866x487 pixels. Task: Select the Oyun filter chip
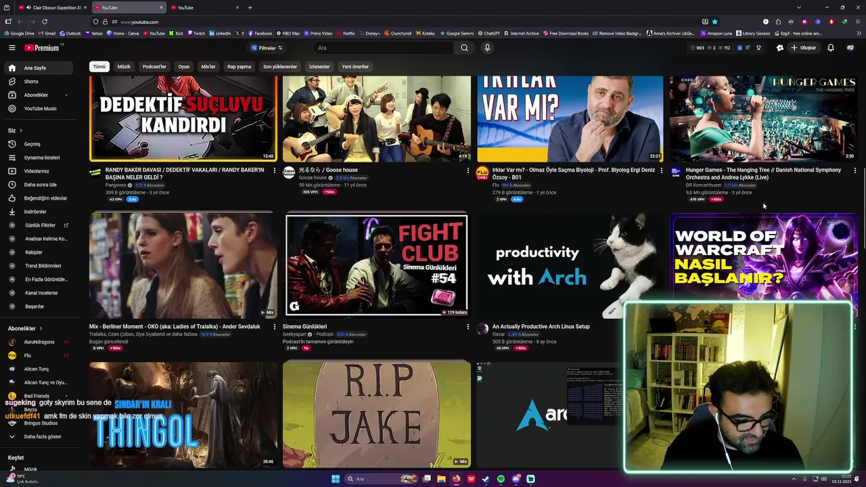pos(184,66)
